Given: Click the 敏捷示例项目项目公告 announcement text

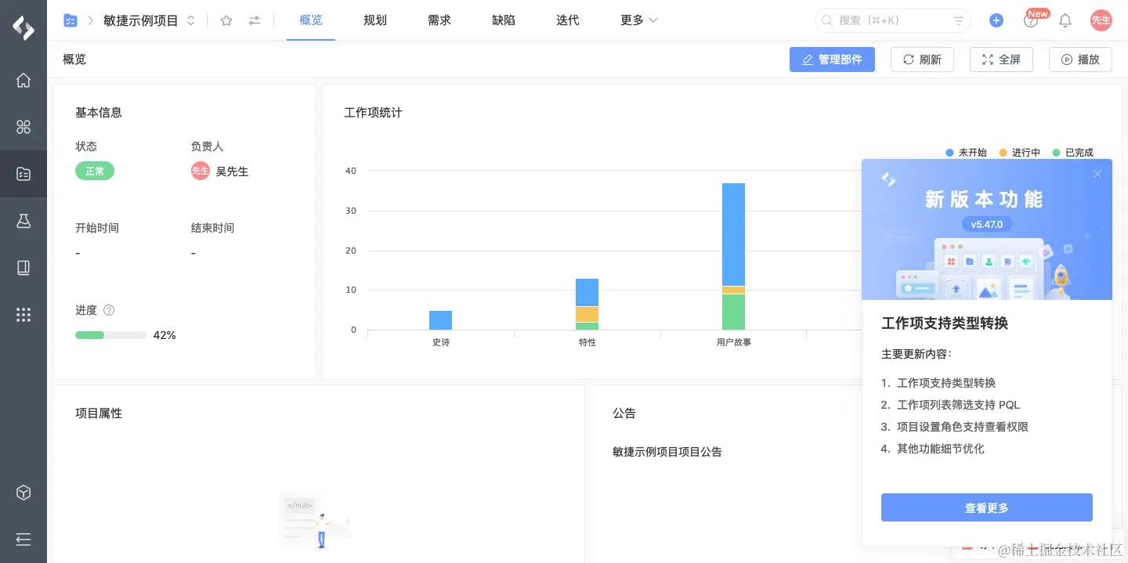Looking at the screenshot, I should point(667,452).
